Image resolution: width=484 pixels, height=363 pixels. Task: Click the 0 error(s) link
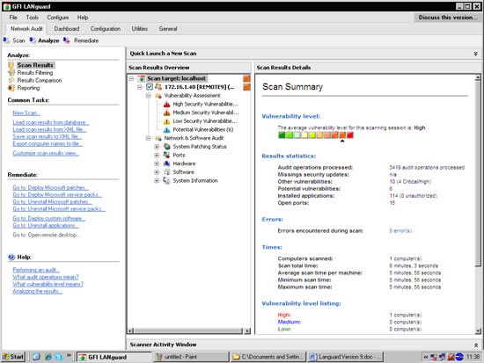coord(400,230)
